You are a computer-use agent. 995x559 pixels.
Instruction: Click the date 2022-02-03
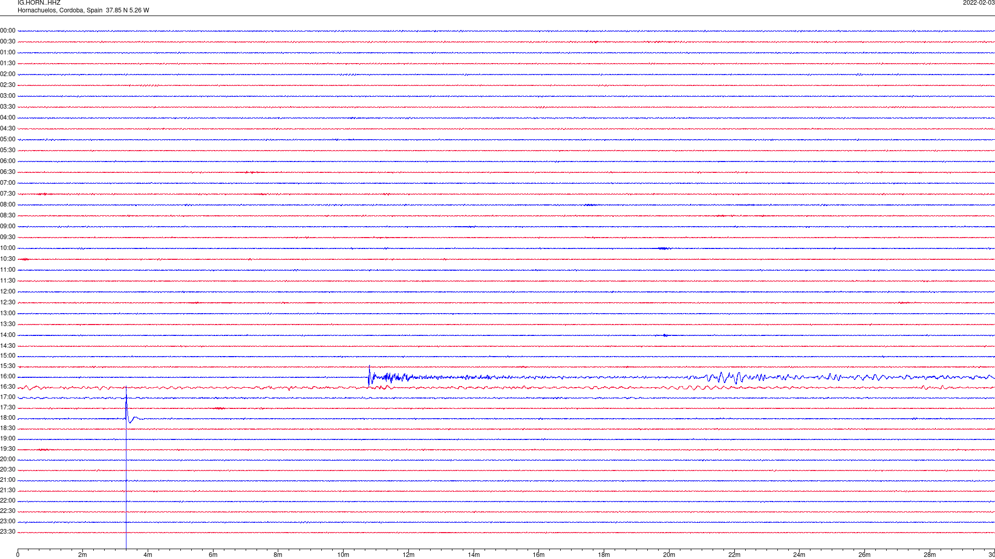click(978, 3)
